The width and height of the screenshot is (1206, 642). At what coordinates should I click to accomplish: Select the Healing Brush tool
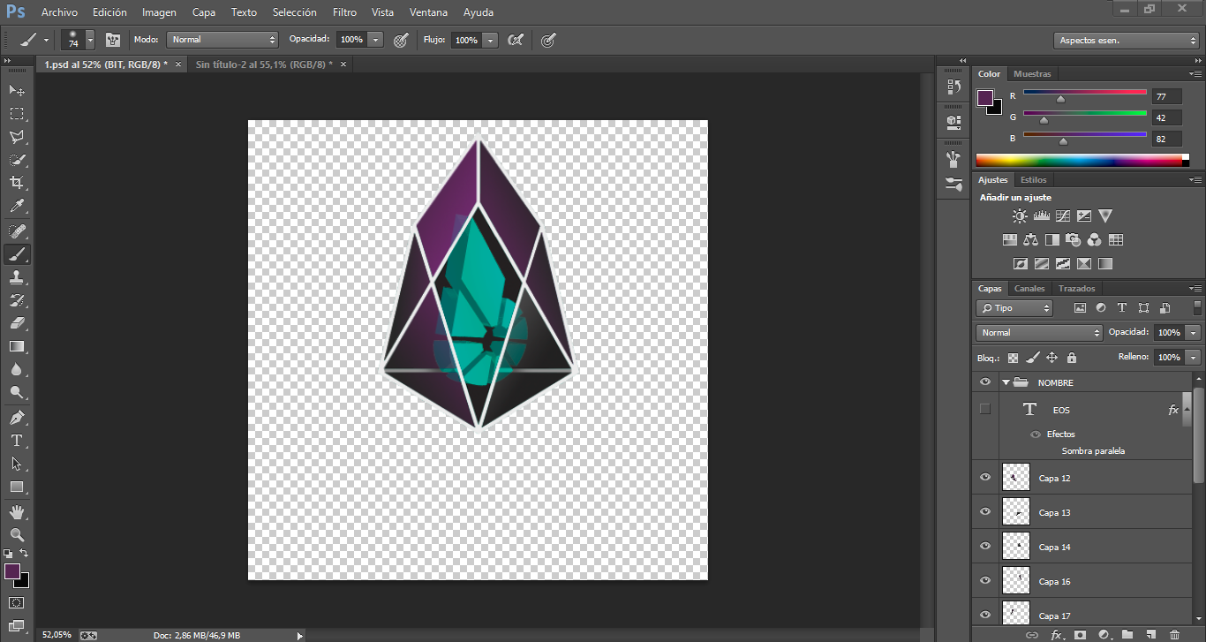(17, 231)
